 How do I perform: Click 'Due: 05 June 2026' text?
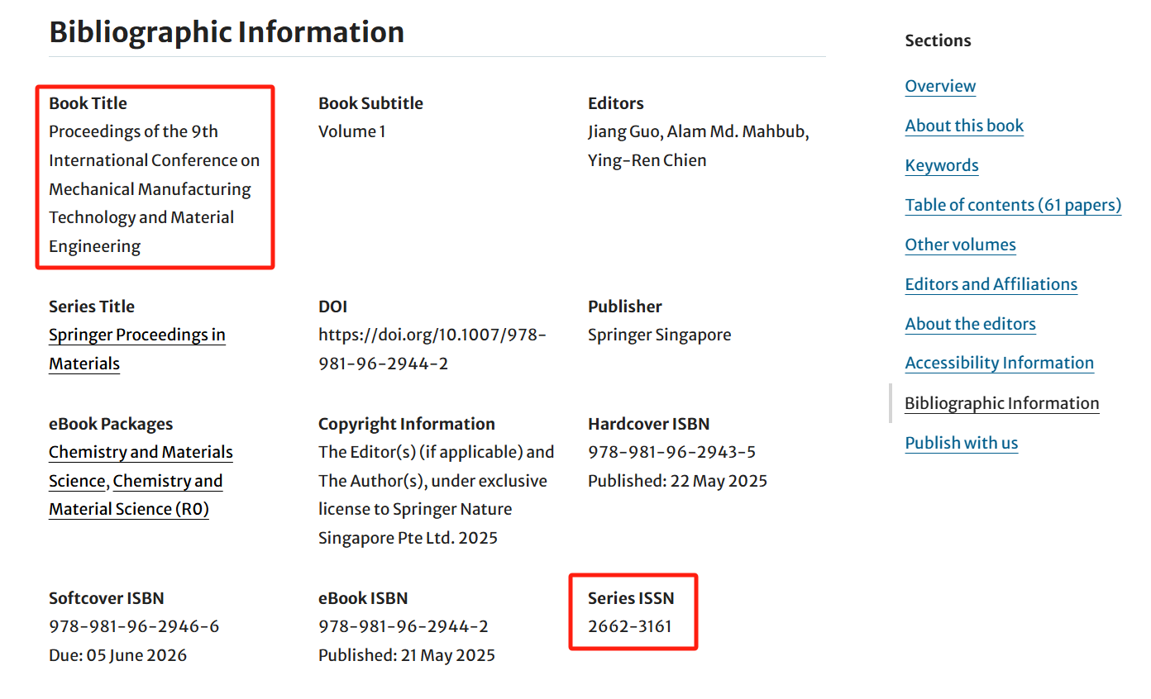coord(117,655)
